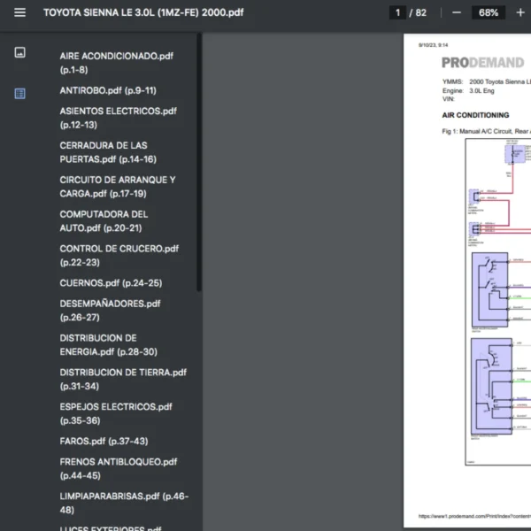The height and width of the screenshot is (531, 531).
Task: Click the page number input field
Action: 398,13
